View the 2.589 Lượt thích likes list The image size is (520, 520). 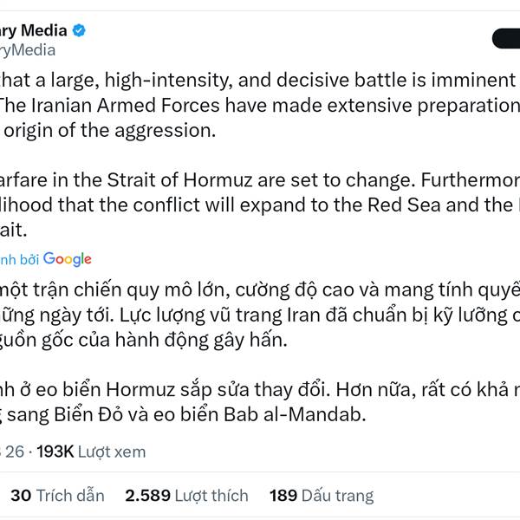click(186, 496)
